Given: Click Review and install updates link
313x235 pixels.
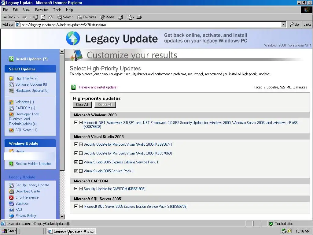Looking at the screenshot, I should pyautogui.click(x=98, y=87).
